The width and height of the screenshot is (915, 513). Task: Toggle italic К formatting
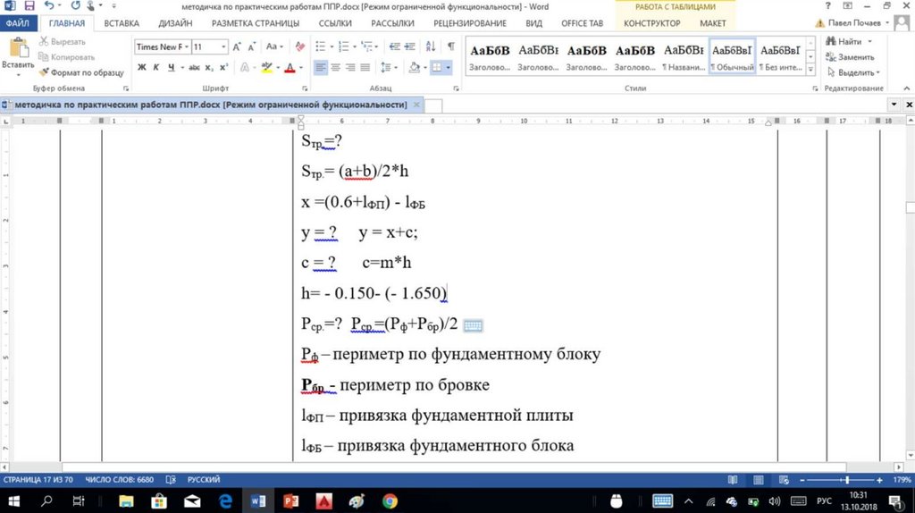point(155,68)
